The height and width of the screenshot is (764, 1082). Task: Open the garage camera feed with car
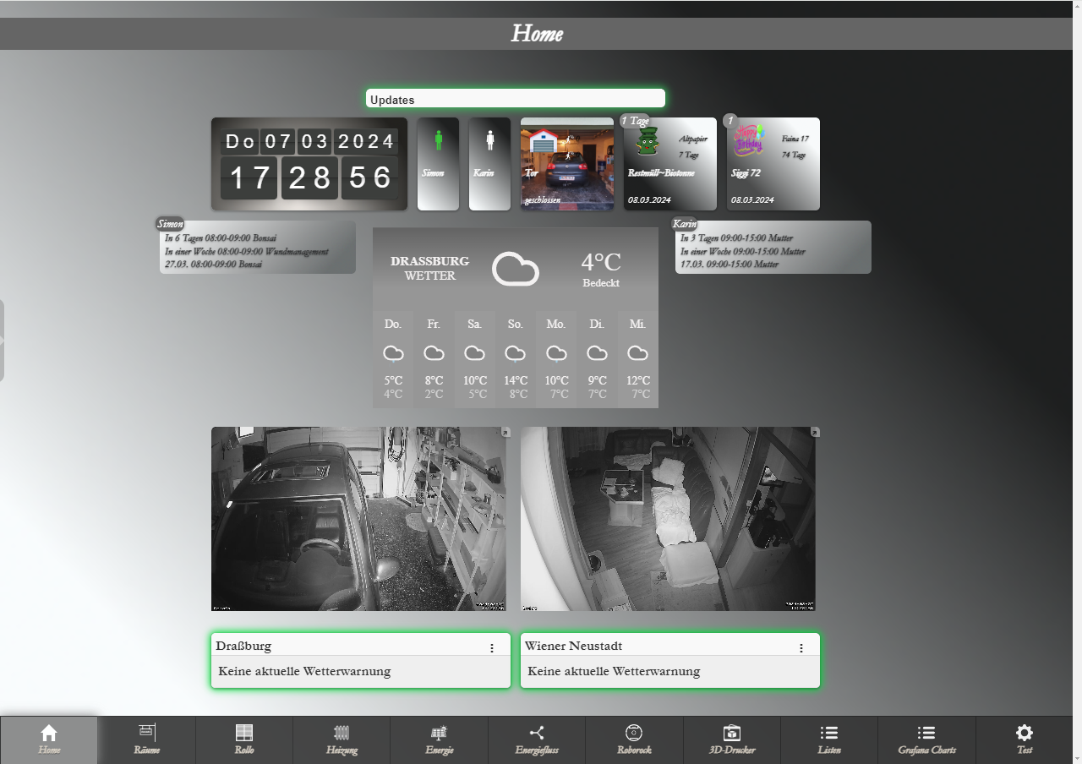tap(358, 519)
